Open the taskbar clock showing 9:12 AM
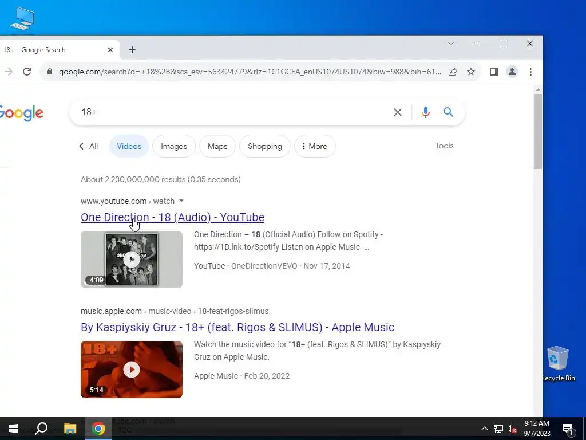 click(x=537, y=429)
